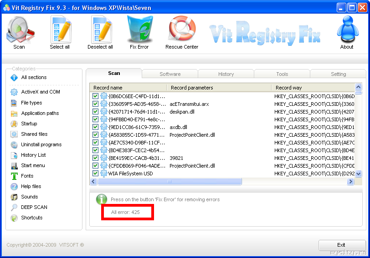Viewport: 370px width, 258px height.
Task: Minimize the Vit Registry Fix window
Action: click(341, 8)
